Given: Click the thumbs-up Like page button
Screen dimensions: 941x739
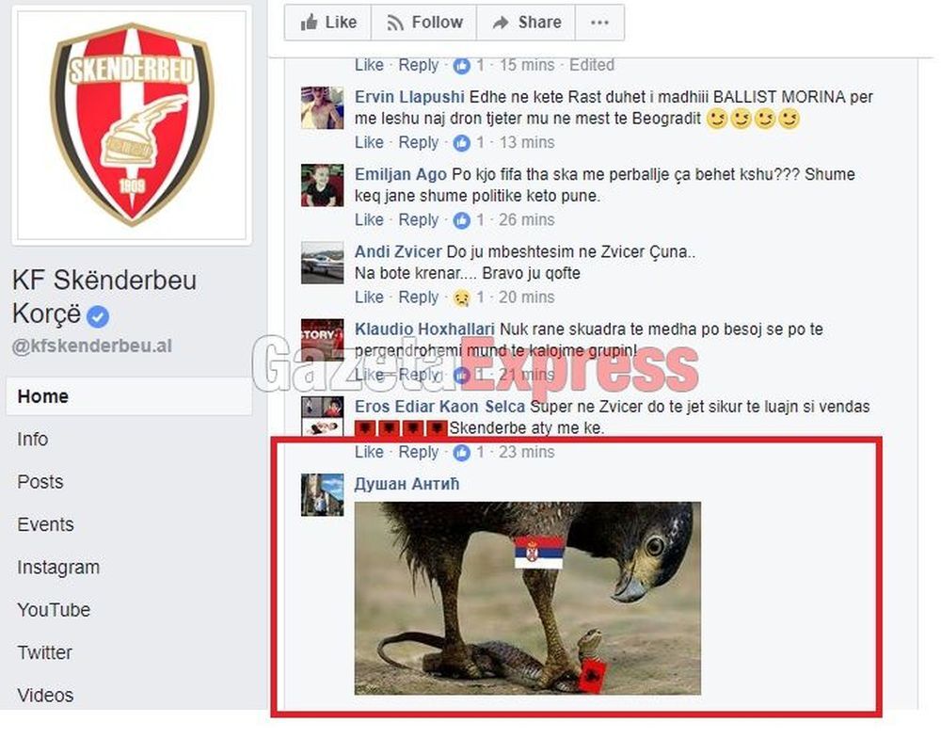Looking at the screenshot, I should (x=328, y=23).
